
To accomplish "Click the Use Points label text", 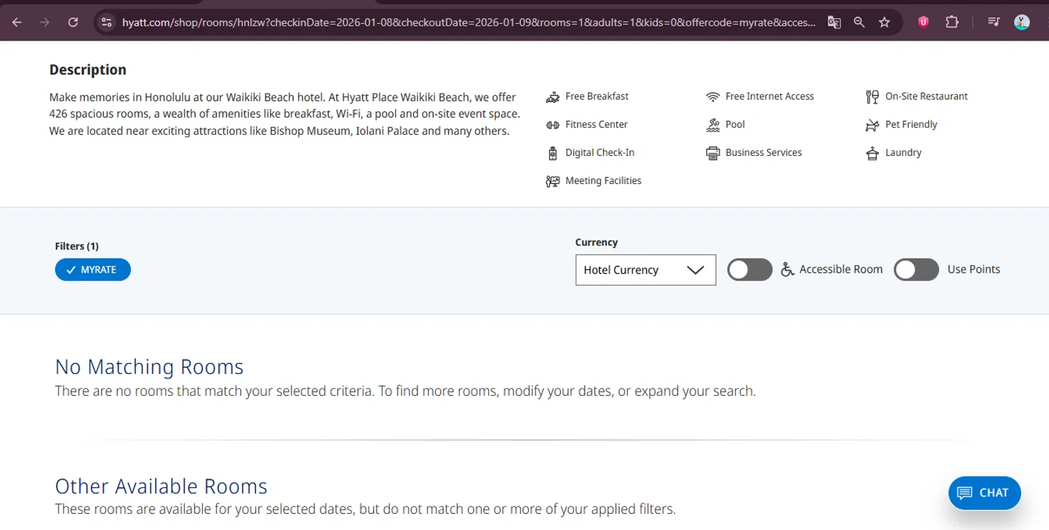I will click(973, 269).
